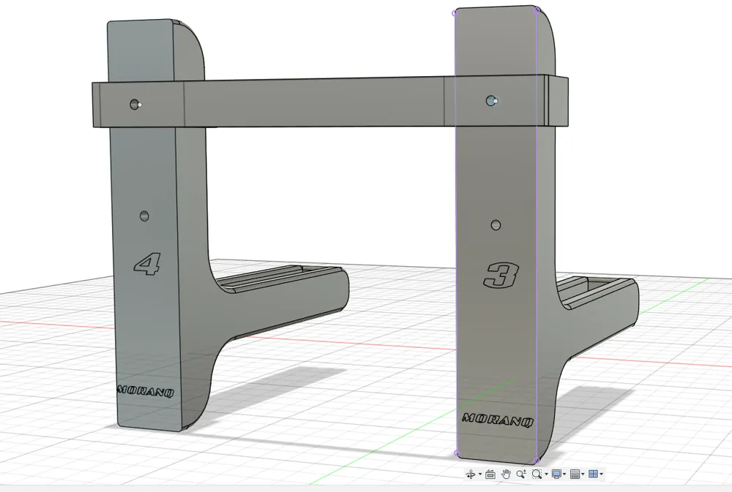This screenshot has height=492, width=732.
Task: Select the engraved MORANO text on left leg
Action: coord(145,390)
